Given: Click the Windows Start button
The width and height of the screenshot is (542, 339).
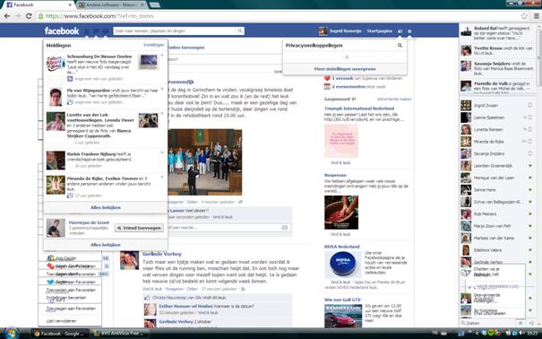Looking at the screenshot, I should [x=12, y=333].
